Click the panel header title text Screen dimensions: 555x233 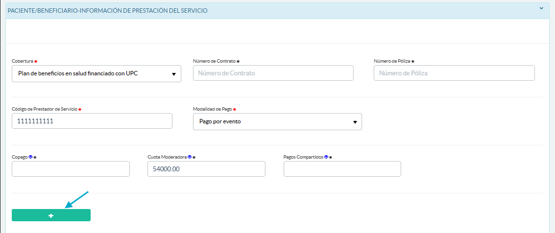coord(107,10)
